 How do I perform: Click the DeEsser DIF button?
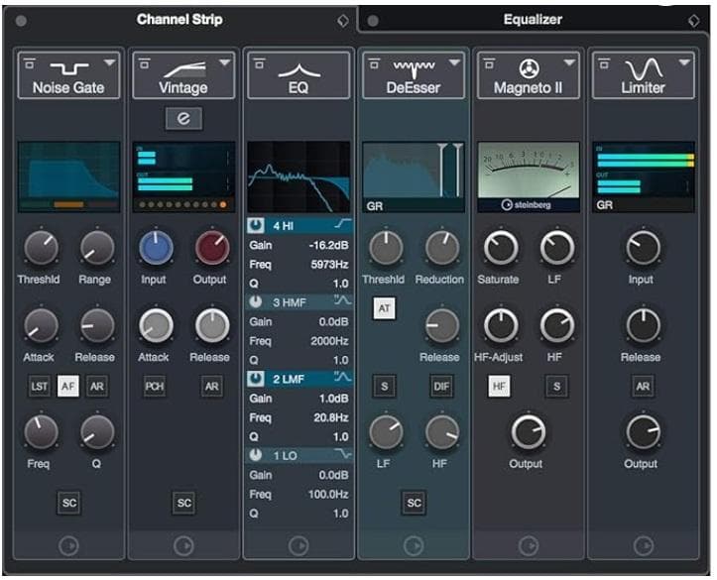click(441, 387)
